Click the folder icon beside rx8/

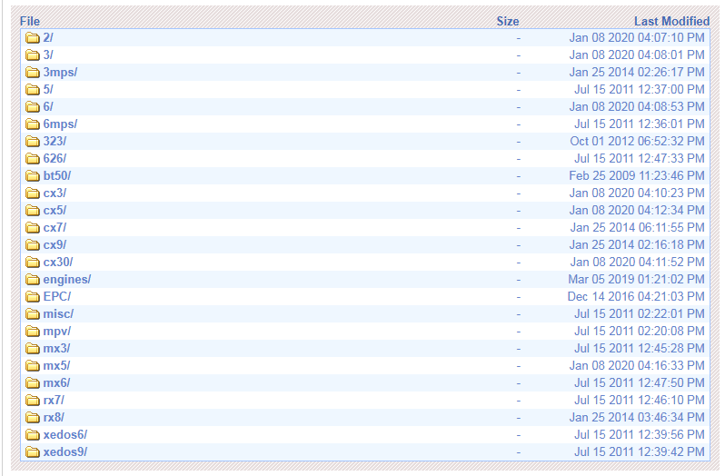(x=33, y=418)
